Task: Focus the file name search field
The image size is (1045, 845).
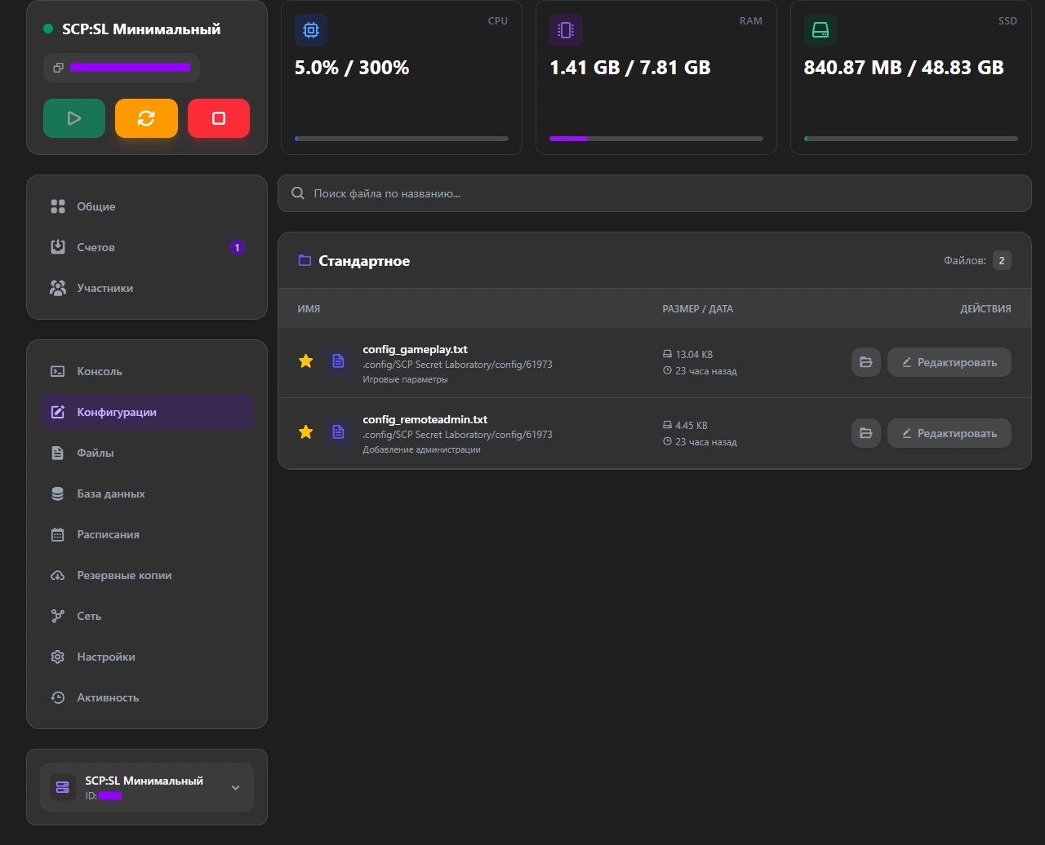Action: click(x=655, y=193)
